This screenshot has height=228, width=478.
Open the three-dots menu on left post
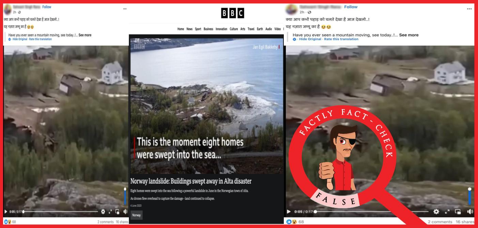pos(125,9)
